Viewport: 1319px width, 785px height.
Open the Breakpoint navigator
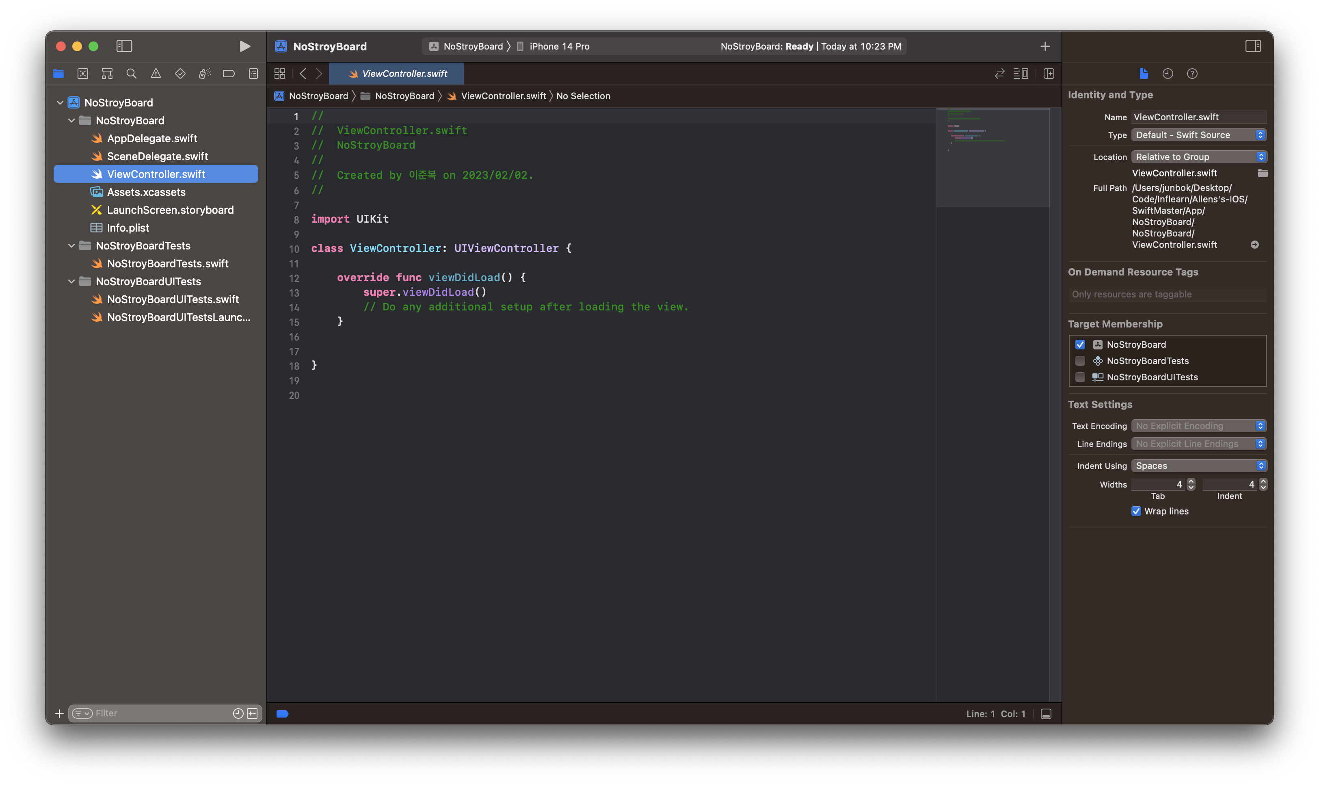pos(229,74)
